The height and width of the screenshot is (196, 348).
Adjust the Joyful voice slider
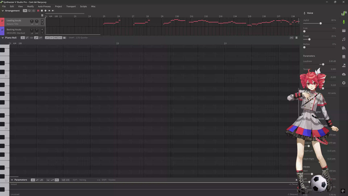click(320, 23)
